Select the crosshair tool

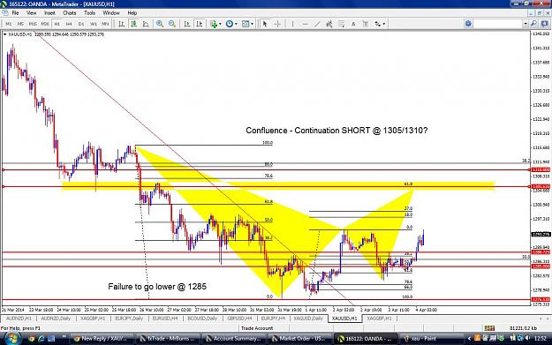point(277,24)
